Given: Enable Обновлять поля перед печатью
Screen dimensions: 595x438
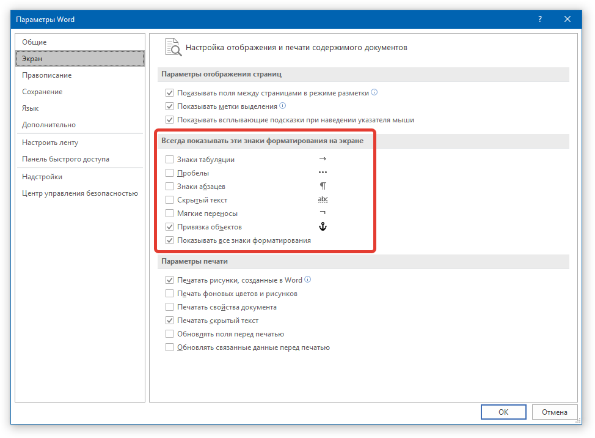Looking at the screenshot, I should (x=170, y=334).
